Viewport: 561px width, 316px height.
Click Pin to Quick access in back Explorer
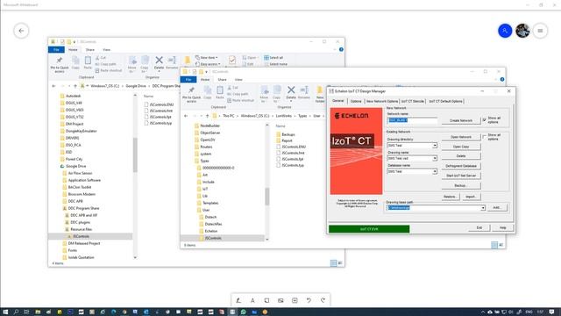(60, 64)
